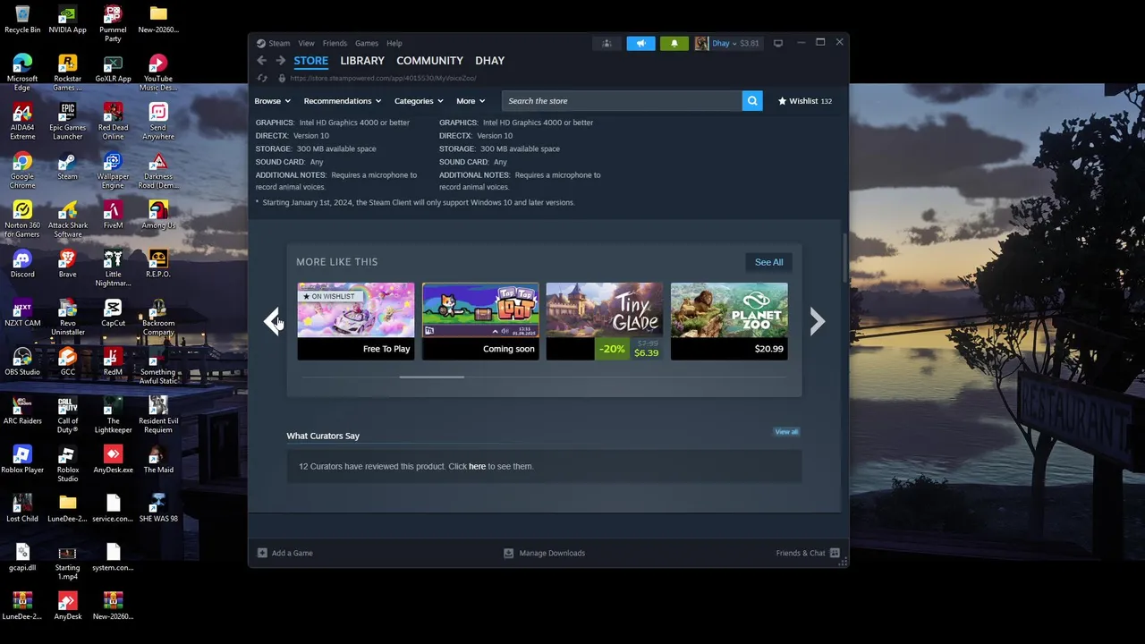Open the Games menu
Viewport: 1145px width, 644px height.
click(367, 43)
